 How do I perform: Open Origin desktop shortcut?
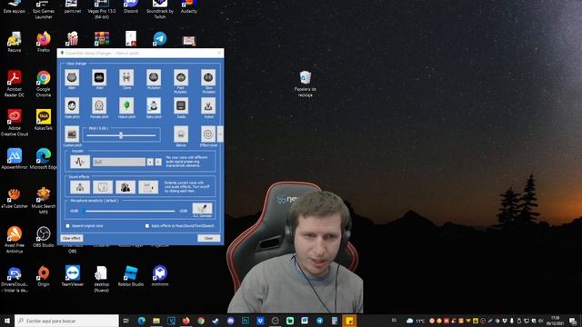[44, 276]
